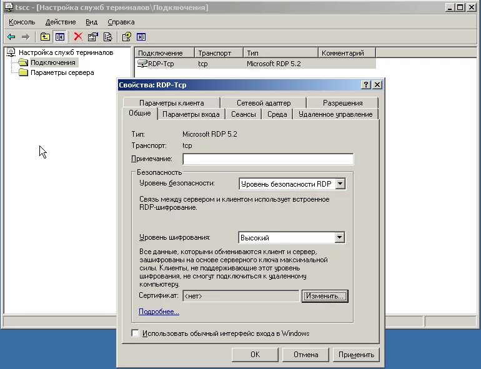Switch to the Параметры входа tab

[x=191, y=114]
